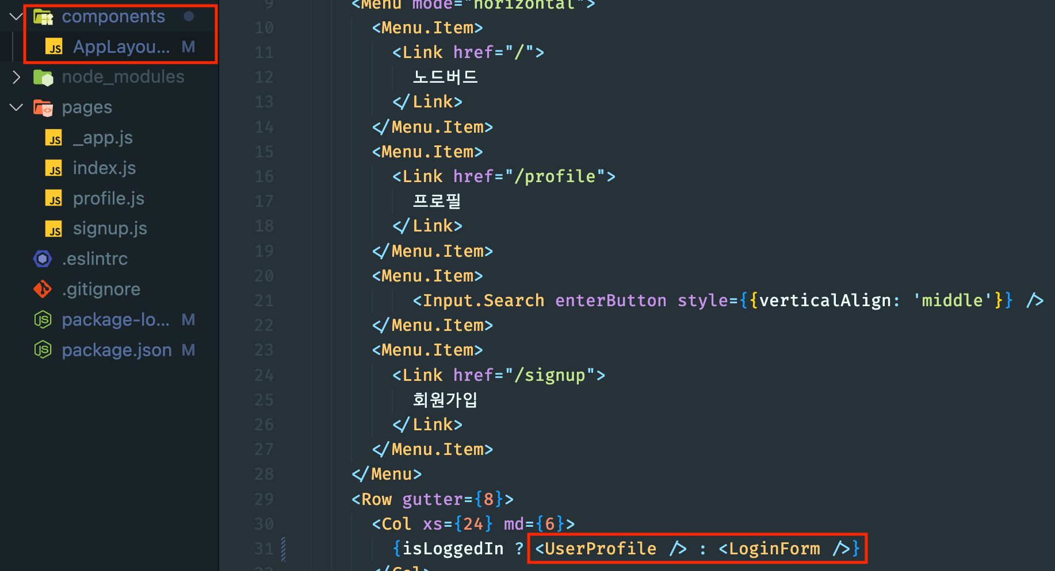Click the text 프로필 in the editor
Viewport: 1055px width, 571px height.
pos(437,201)
